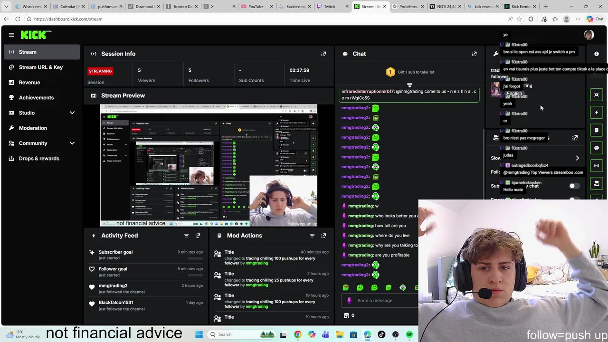Open TikTok from the Windows taskbar
608x342 pixels.
[381, 334]
